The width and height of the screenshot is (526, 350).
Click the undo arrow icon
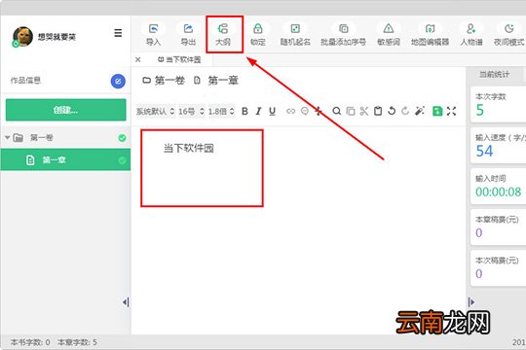392,111
